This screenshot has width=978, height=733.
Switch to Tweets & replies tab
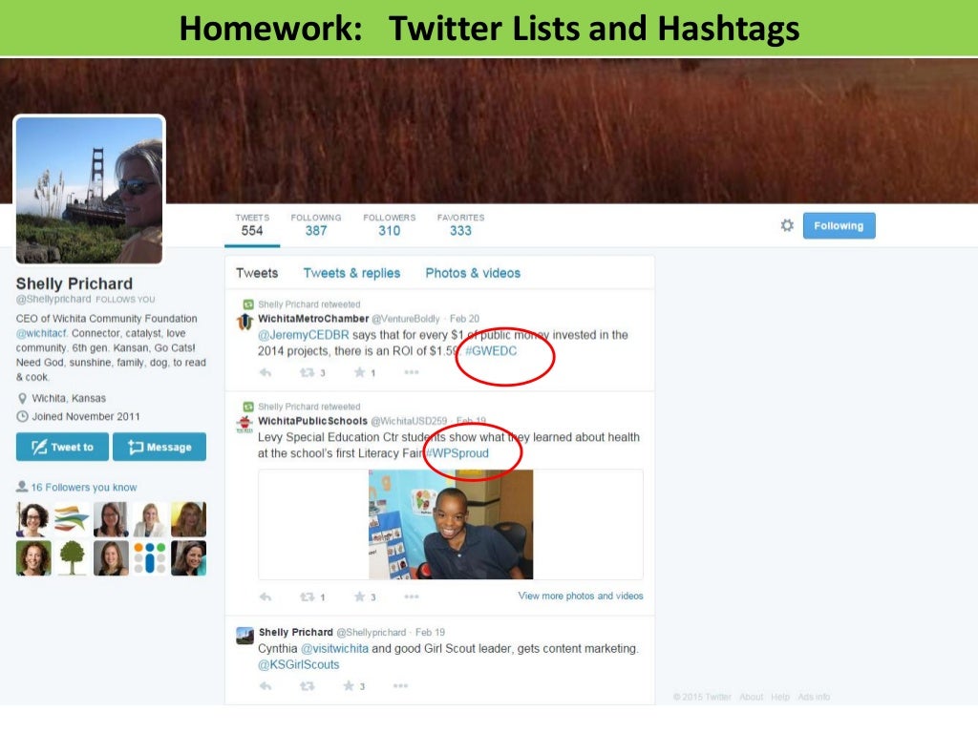click(351, 273)
